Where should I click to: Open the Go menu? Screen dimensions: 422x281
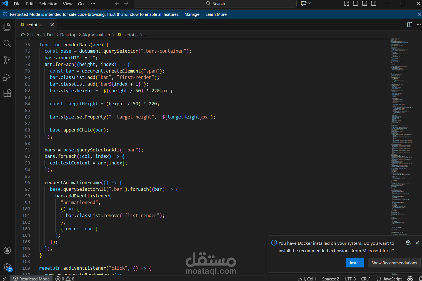[81, 4]
